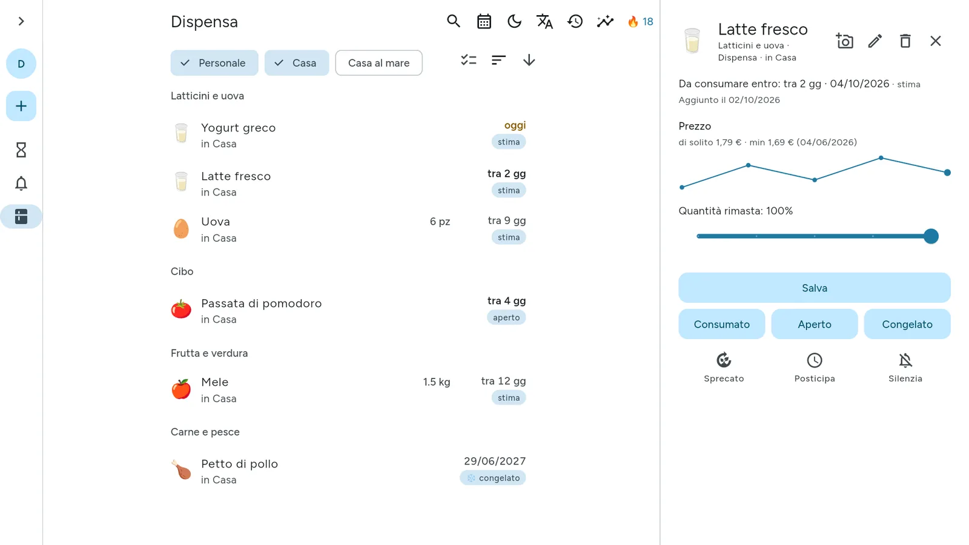Open the notifications bell in sidebar

pyautogui.click(x=21, y=183)
